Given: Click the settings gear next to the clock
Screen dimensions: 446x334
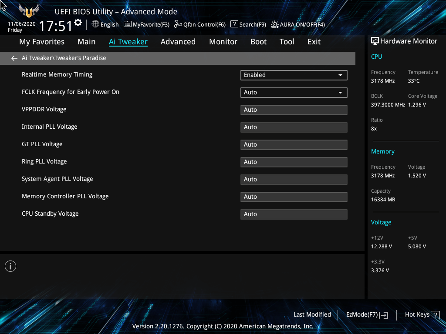Looking at the screenshot, I should pos(78,23).
